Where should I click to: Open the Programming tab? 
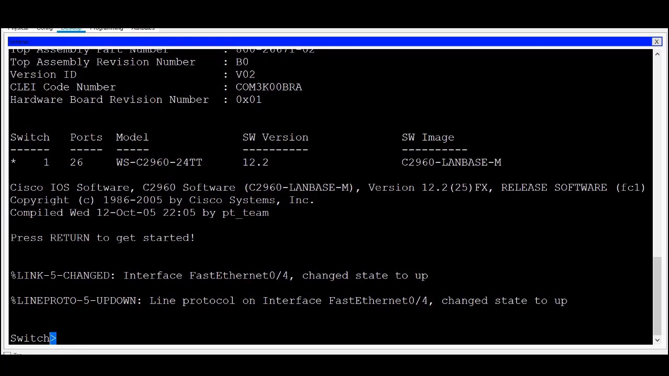pos(107,28)
